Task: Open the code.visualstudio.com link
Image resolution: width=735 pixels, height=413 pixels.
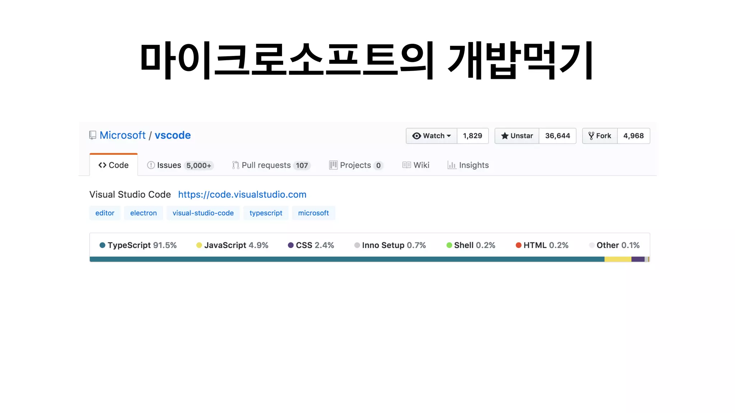Action: (x=242, y=195)
